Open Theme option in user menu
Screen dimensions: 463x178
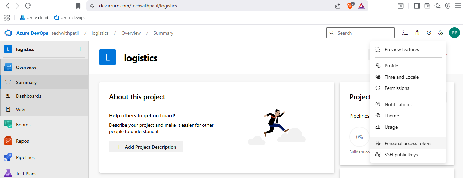pyautogui.click(x=391, y=116)
